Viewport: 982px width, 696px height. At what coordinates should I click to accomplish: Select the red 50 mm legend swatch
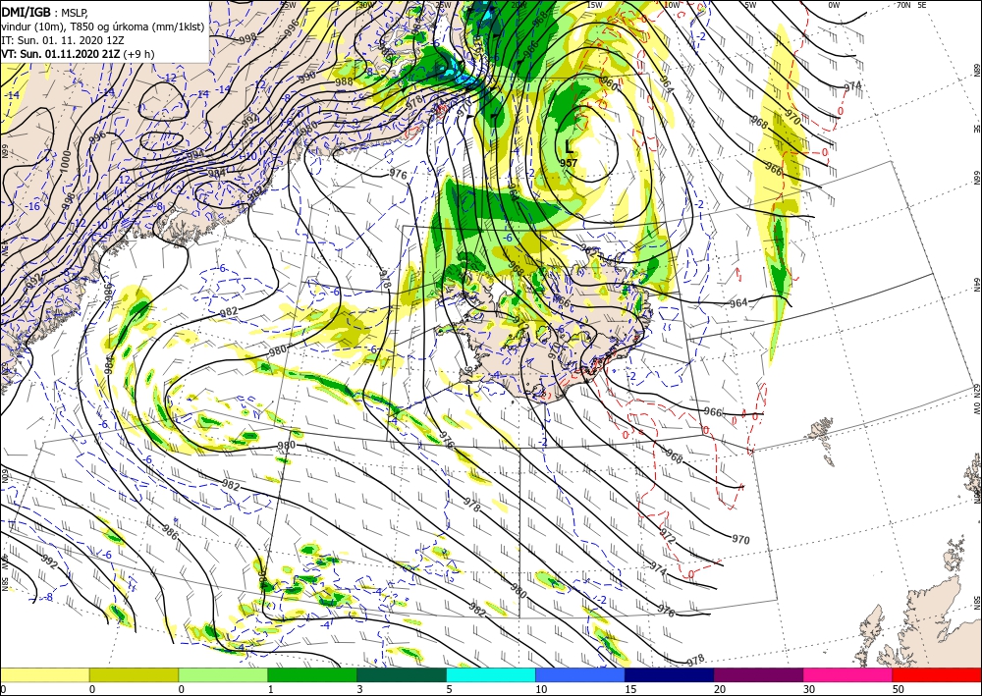[x=937, y=674]
